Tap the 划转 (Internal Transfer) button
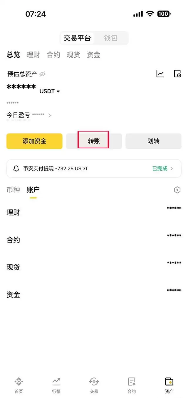This screenshot has height=398, width=188. pyautogui.click(x=153, y=141)
